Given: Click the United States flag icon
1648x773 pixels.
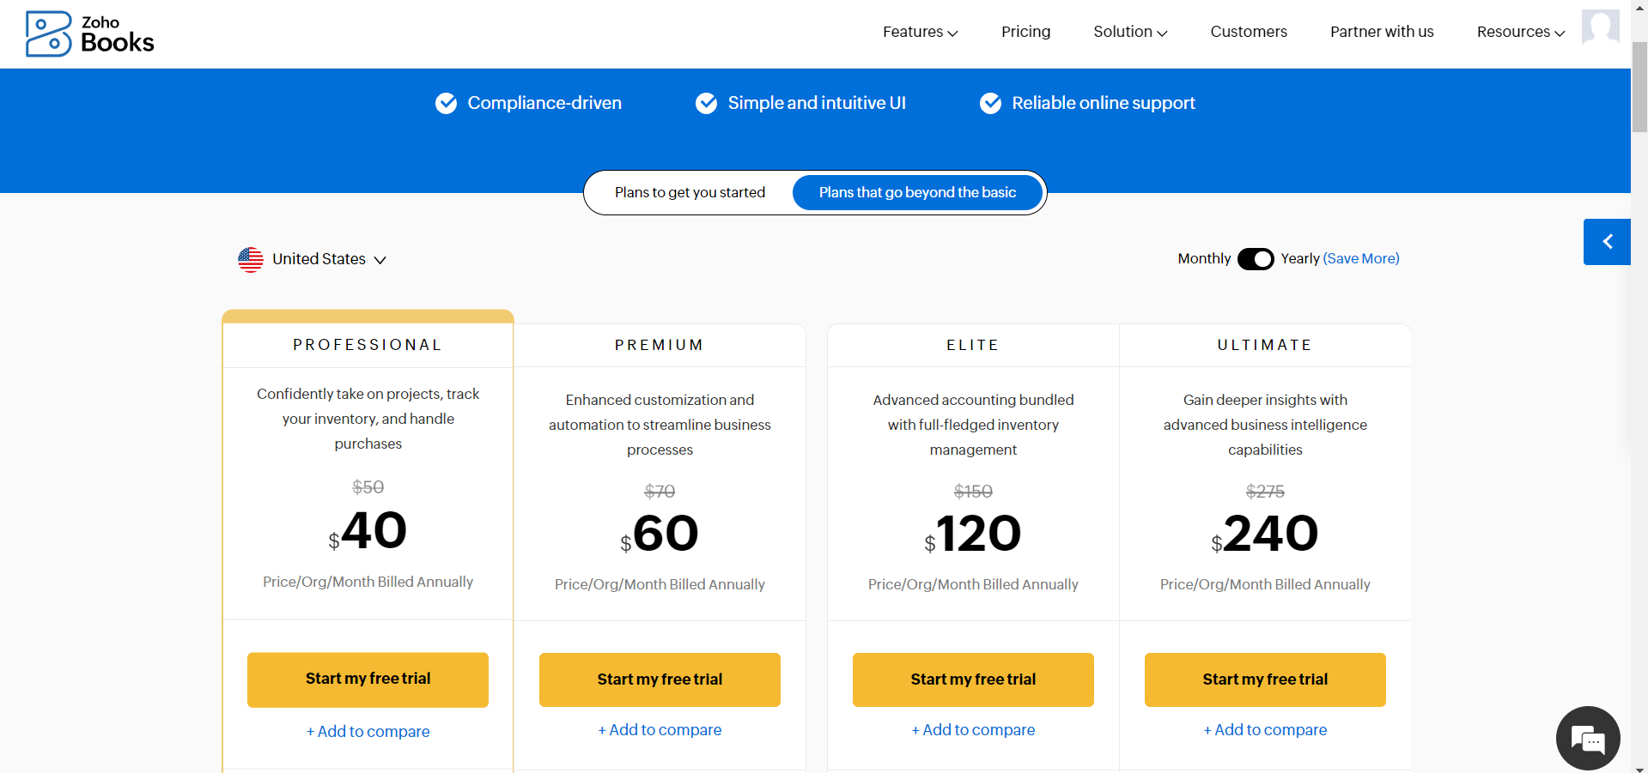Looking at the screenshot, I should (251, 259).
